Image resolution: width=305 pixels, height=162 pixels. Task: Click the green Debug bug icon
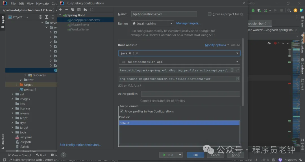coord(253,10)
